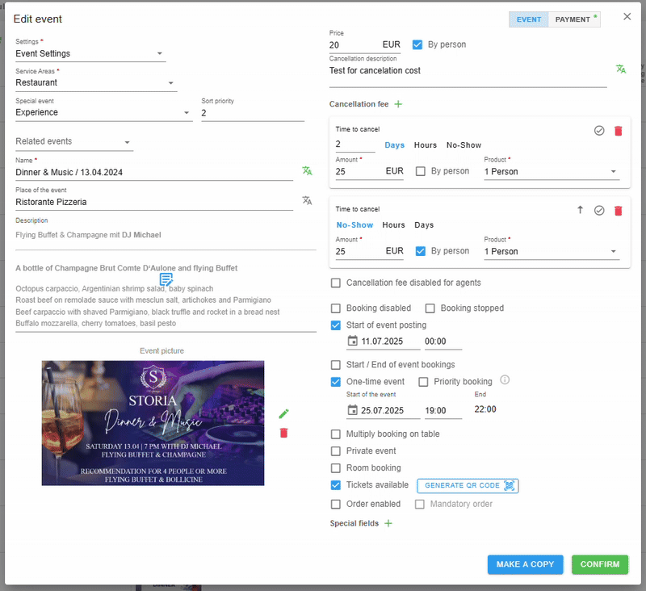Viewport: 646px width, 591px height.
Task: Open the Special event dropdown showing Experience
Action: click(104, 112)
